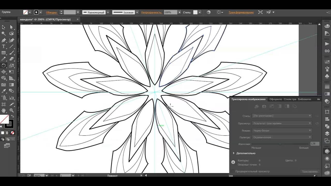
Task: Open the Symbols panel club icon
Action: (x=327, y=76)
